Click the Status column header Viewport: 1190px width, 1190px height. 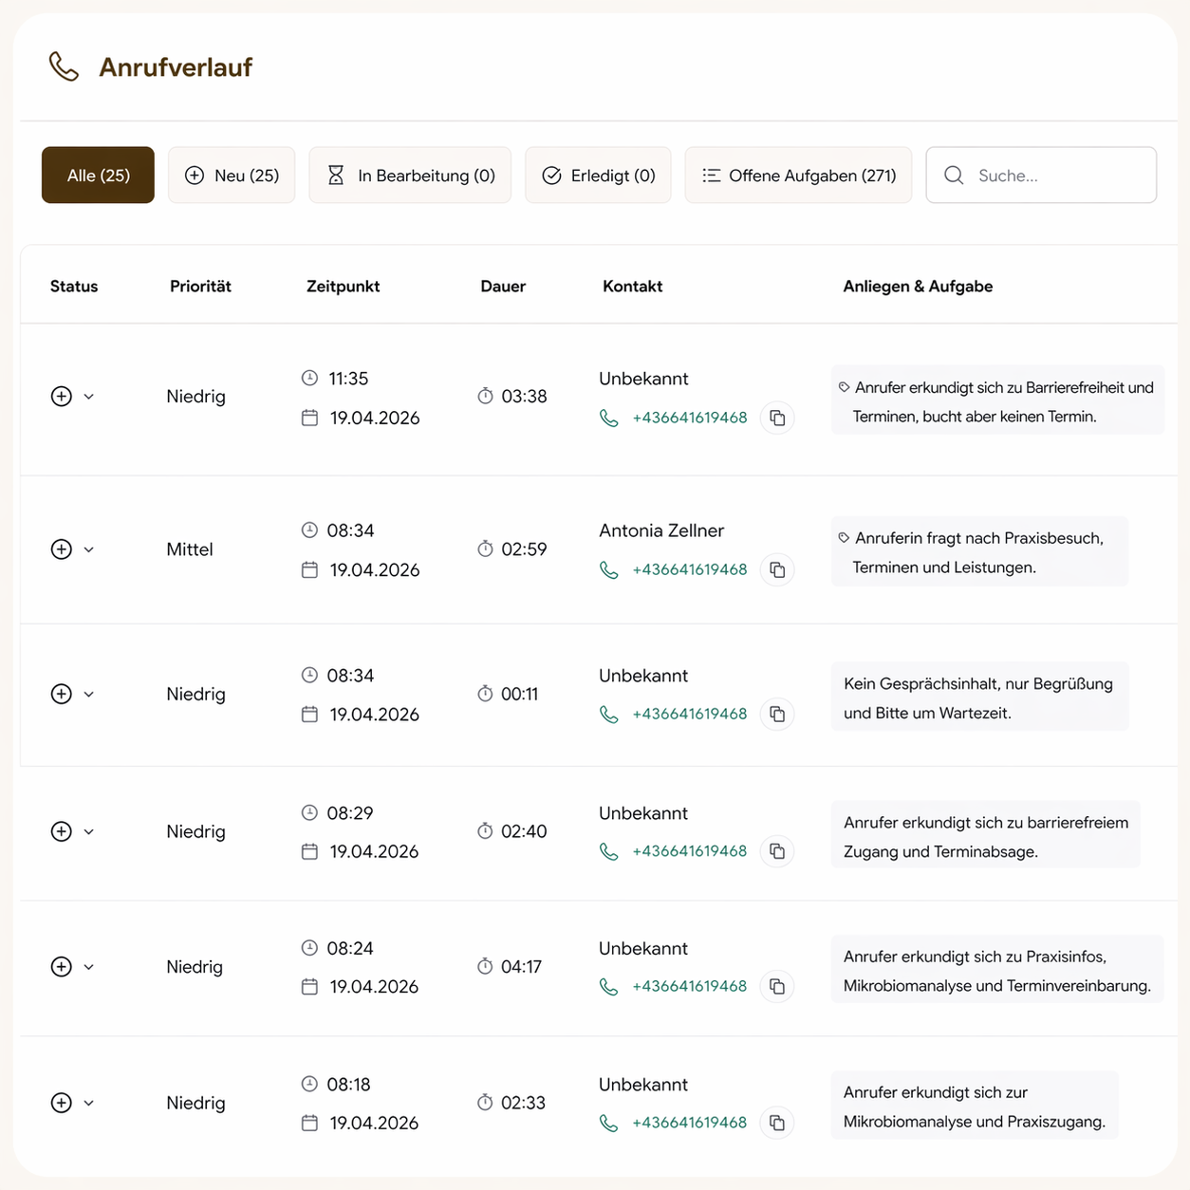coord(74,287)
